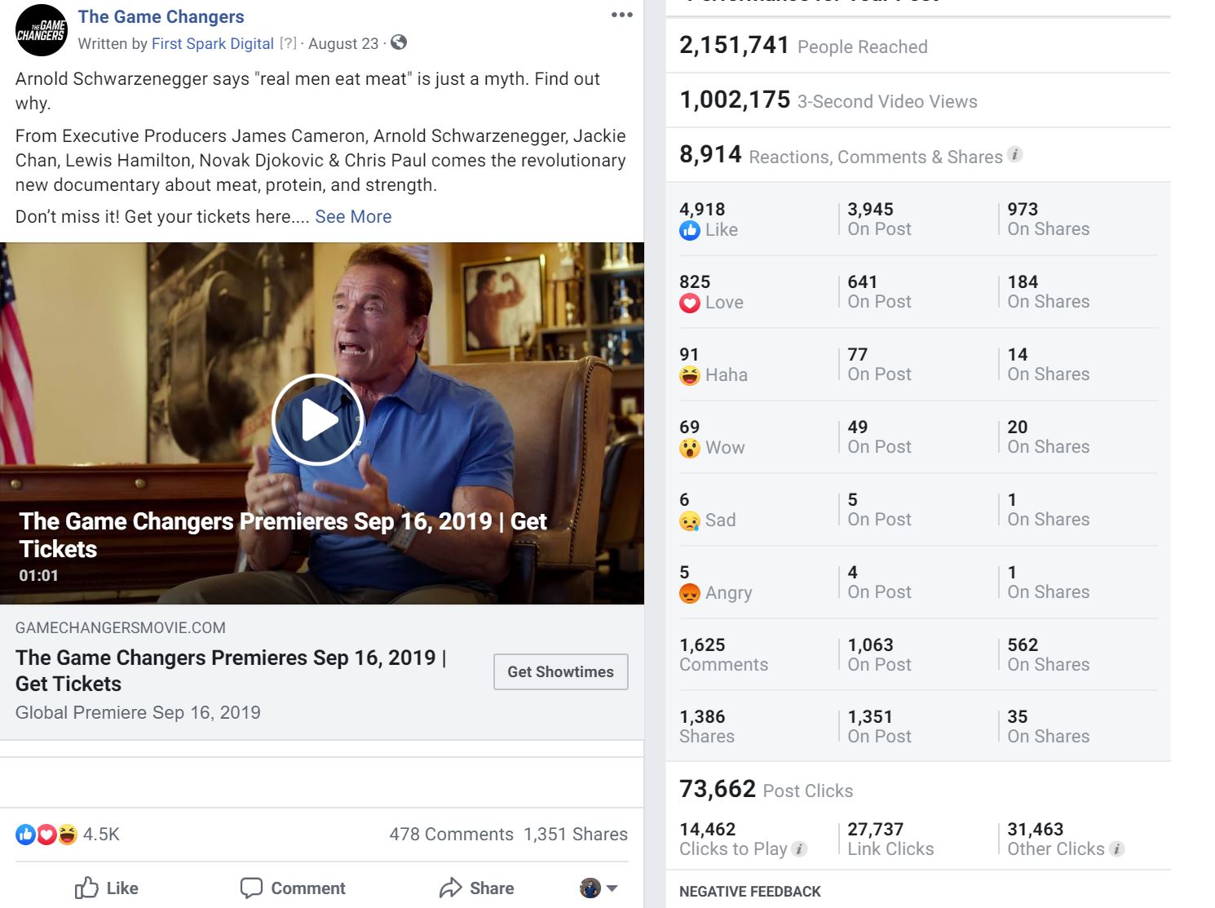Click the 27,737 Link Clicks value
The width and height of the screenshot is (1215, 908).
876,830
